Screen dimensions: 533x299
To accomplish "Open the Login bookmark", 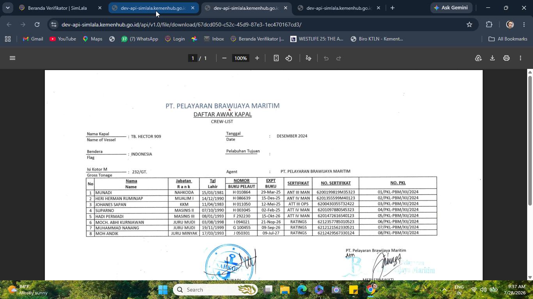I will [x=175, y=39].
